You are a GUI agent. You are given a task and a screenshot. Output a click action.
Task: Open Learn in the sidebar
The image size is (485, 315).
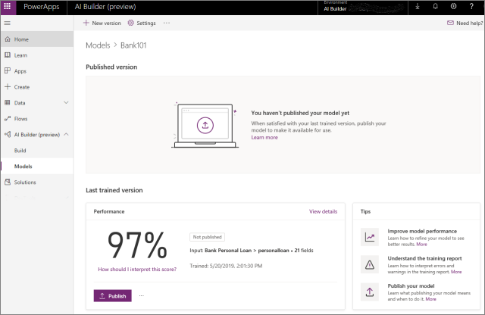37,55
